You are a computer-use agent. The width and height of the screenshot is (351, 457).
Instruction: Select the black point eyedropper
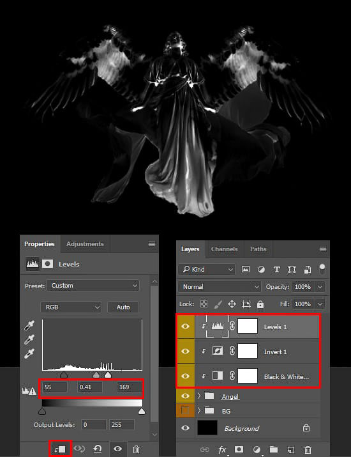tap(29, 325)
